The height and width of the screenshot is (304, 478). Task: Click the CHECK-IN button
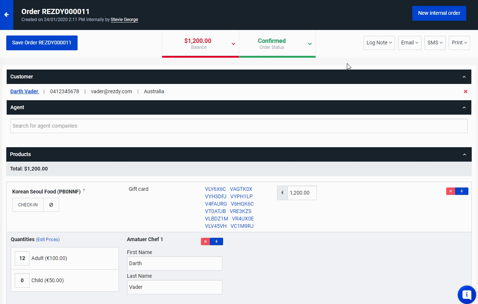[28, 205]
